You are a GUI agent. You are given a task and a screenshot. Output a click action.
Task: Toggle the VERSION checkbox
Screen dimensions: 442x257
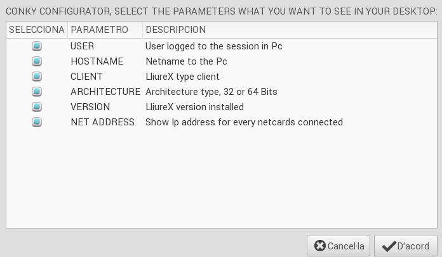point(37,107)
